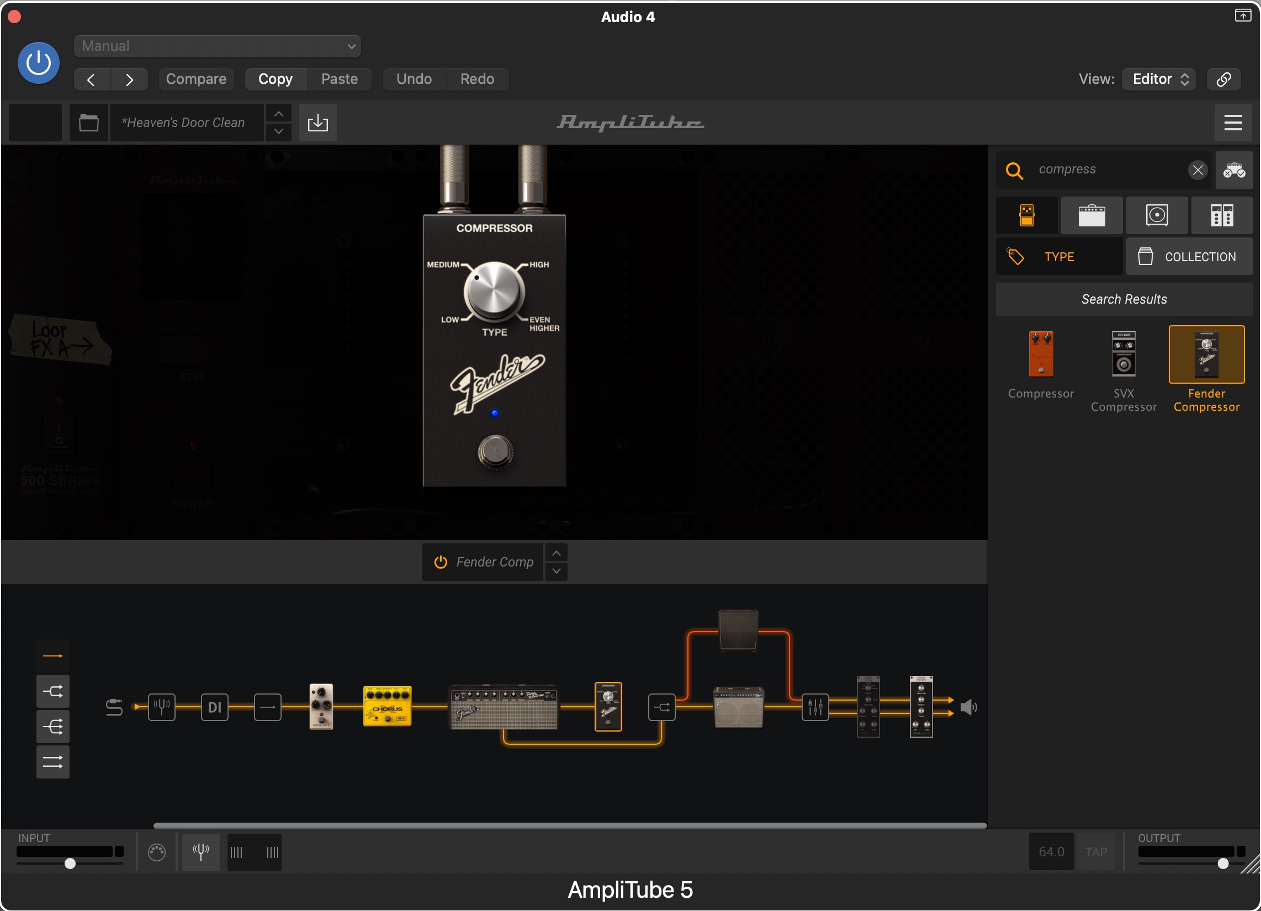Select the empty slot block in chain
The width and height of the screenshot is (1261, 911).
[x=267, y=707]
